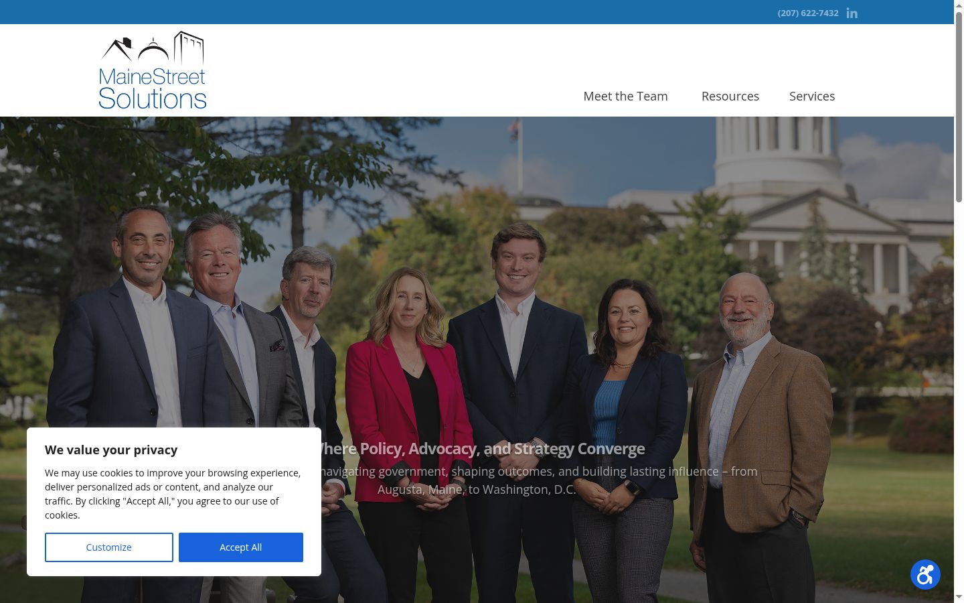Open the Services menu item

tap(812, 96)
